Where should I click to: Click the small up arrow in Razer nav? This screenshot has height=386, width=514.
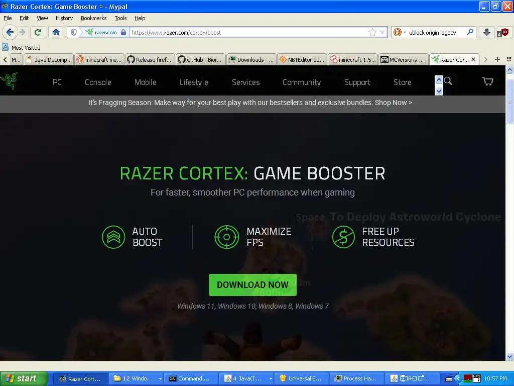pos(439,79)
